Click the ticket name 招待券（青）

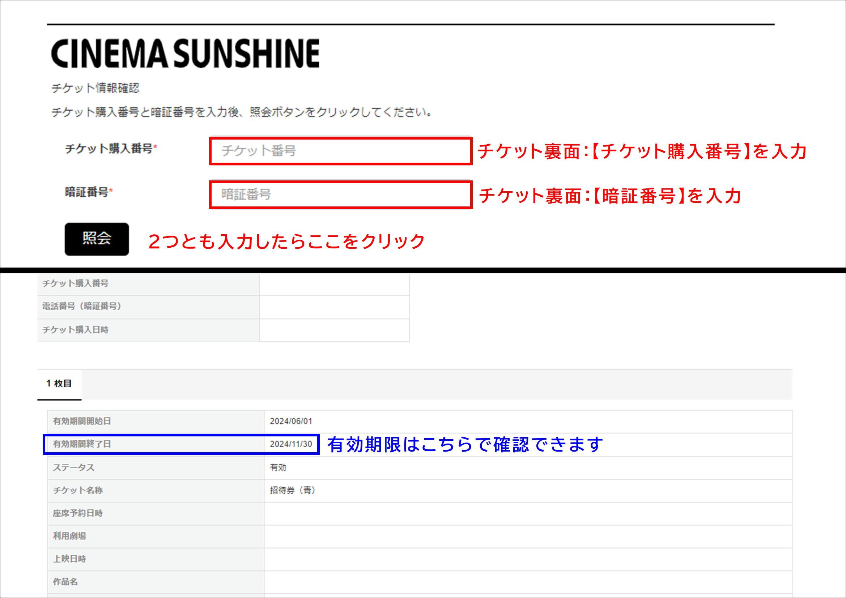293,491
